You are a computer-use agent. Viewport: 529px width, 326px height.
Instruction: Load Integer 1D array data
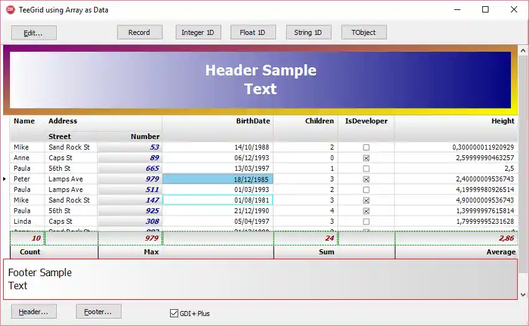coord(198,32)
